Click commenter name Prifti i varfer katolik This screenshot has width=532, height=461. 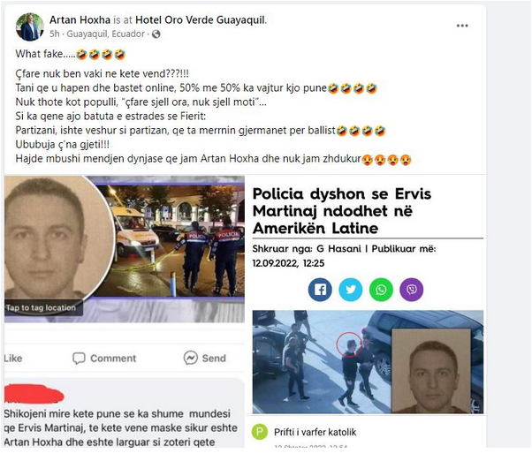point(315,432)
